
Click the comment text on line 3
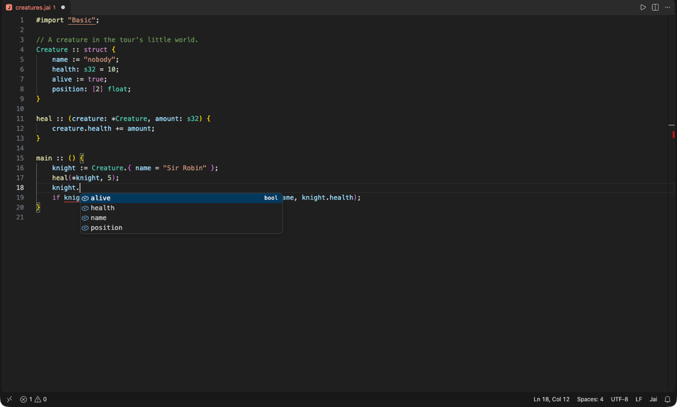[x=117, y=39]
